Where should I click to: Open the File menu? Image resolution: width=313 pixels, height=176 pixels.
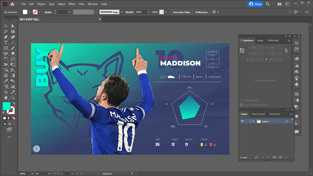point(23,4)
